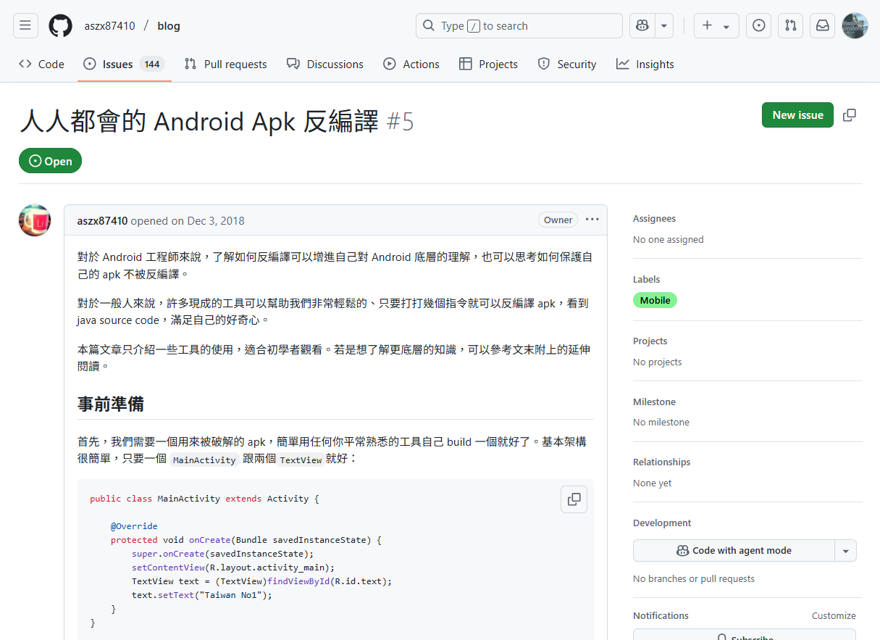The image size is (880, 640).
Task: Click the Dec 3, 2018 timestamp link
Action: (x=217, y=220)
